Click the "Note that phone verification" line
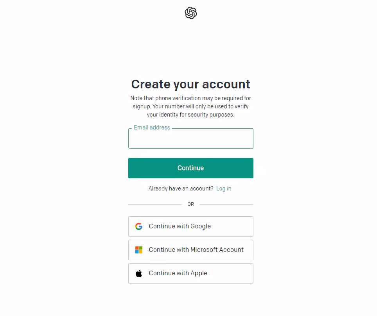The height and width of the screenshot is (316, 377). [x=191, y=98]
